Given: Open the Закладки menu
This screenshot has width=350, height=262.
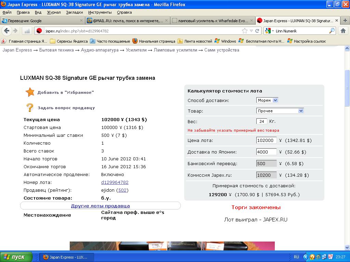Looking at the screenshot, I should pyautogui.click(x=74, y=12).
